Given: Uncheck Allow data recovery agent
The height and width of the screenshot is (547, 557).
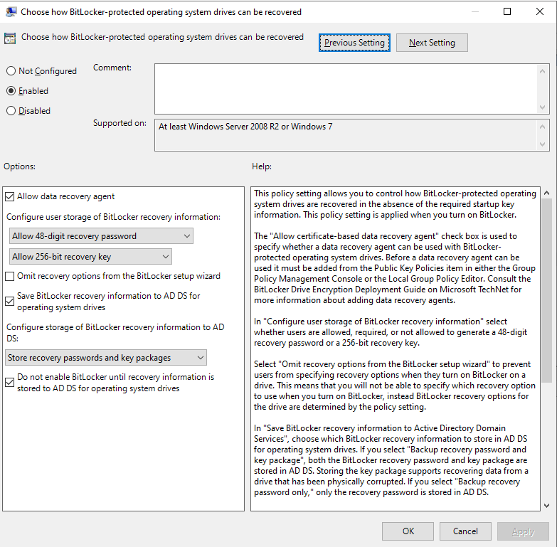Looking at the screenshot, I should [x=10, y=196].
